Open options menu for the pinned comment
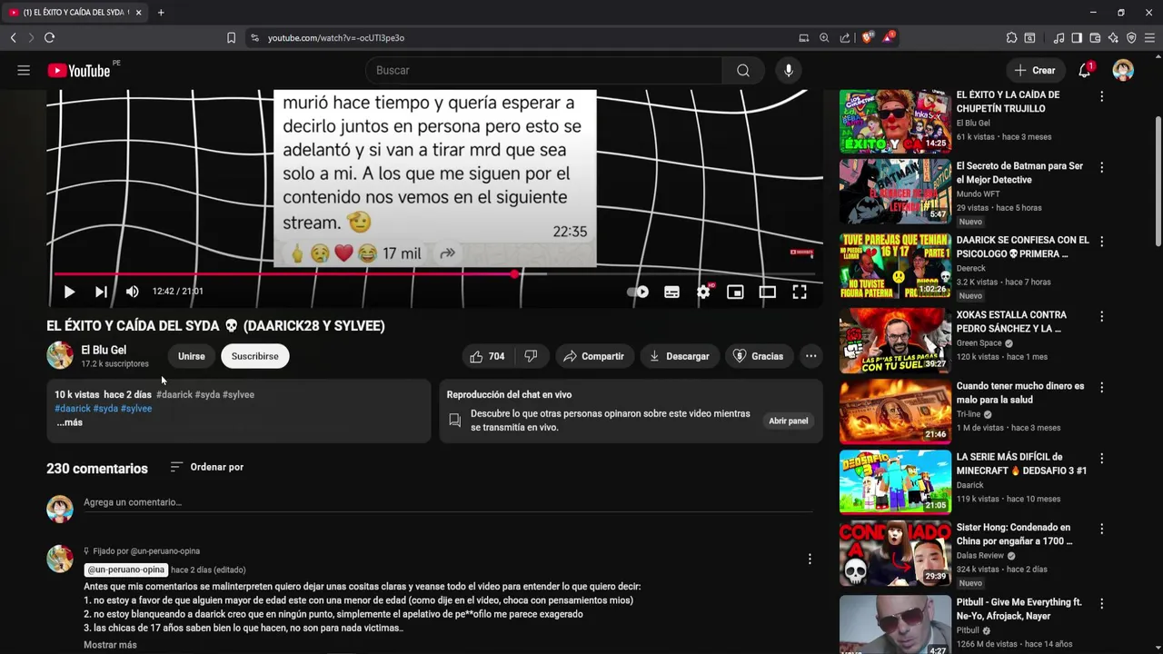This screenshot has height=654, width=1163. pyautogui.click(x=810, y=560)
